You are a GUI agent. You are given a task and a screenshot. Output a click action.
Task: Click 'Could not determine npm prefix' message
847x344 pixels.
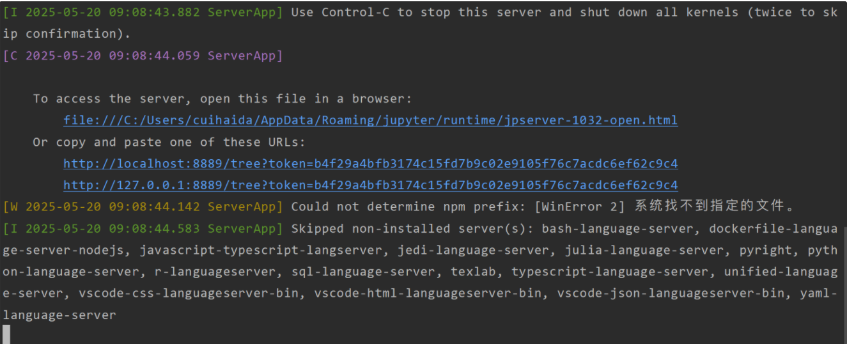[409, 207]
